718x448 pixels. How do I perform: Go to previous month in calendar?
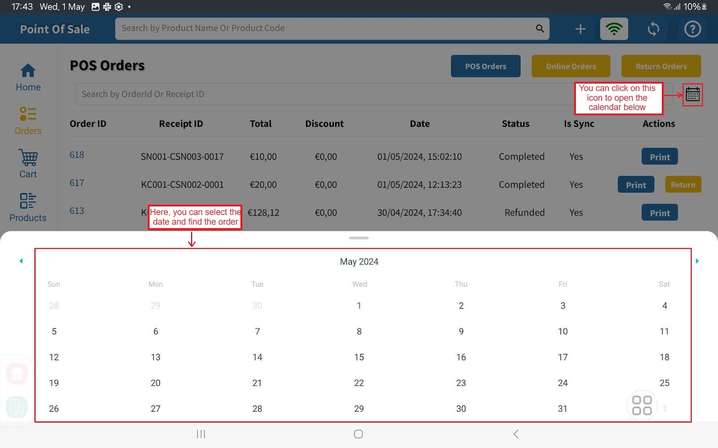coord(21,261)
